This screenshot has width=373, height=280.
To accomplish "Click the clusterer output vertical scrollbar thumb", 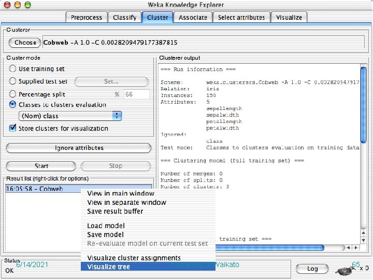I will [x=363, y=105].
